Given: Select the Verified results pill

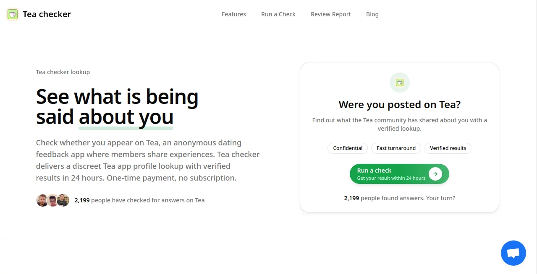Looking at the screenshot, I should (x=448, y=148).
